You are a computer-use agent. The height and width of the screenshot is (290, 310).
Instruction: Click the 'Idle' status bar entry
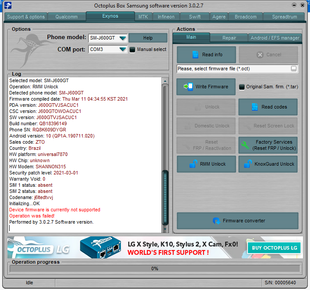(x=29, y=283)
